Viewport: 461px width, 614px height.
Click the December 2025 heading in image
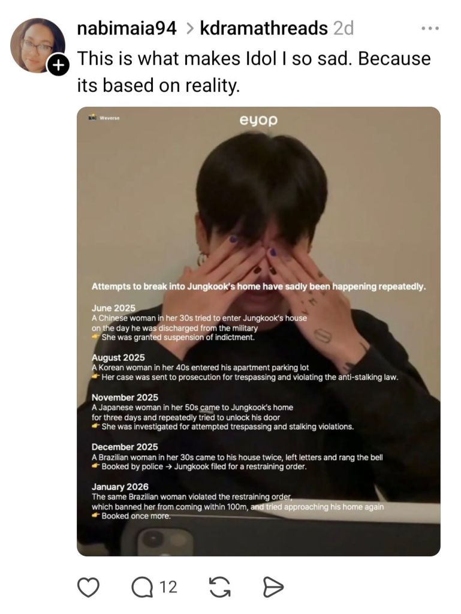(x=125, y=447)
